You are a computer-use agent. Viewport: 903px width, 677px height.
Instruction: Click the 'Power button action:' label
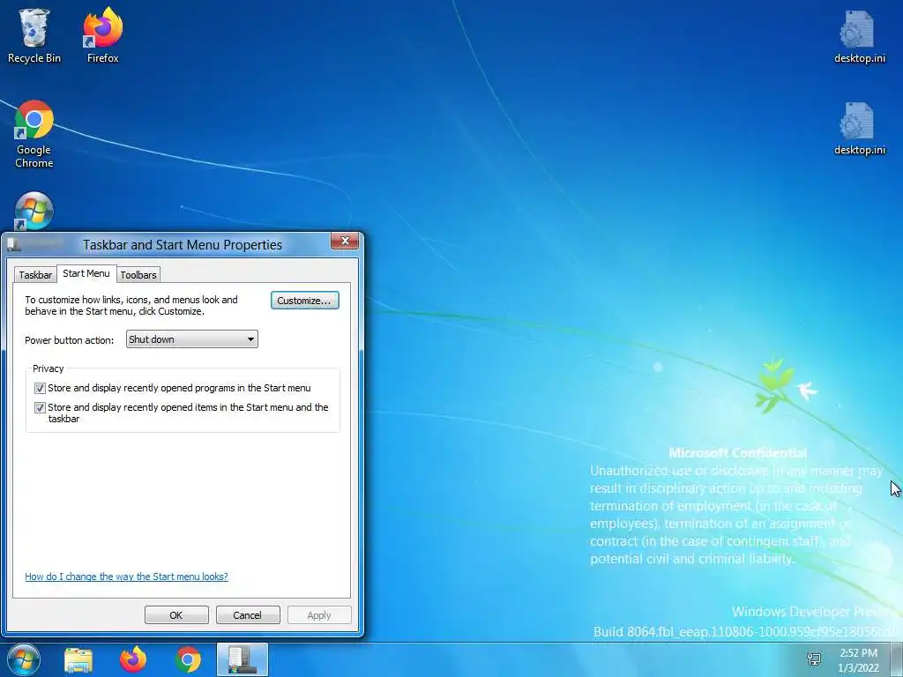69,340
